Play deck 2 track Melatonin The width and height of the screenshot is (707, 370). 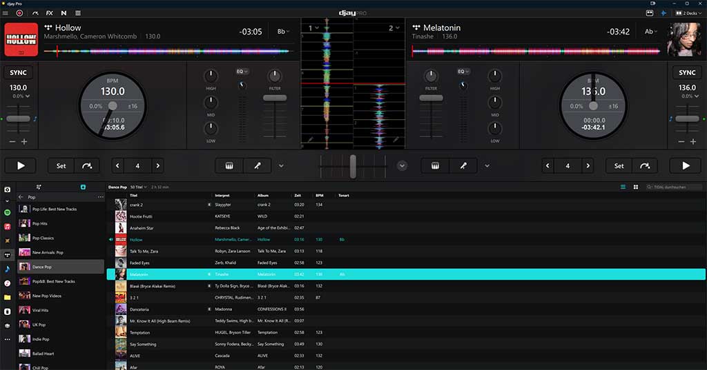coord(686,165)
